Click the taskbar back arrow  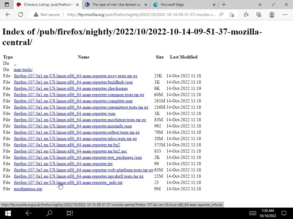pos(28,213)
